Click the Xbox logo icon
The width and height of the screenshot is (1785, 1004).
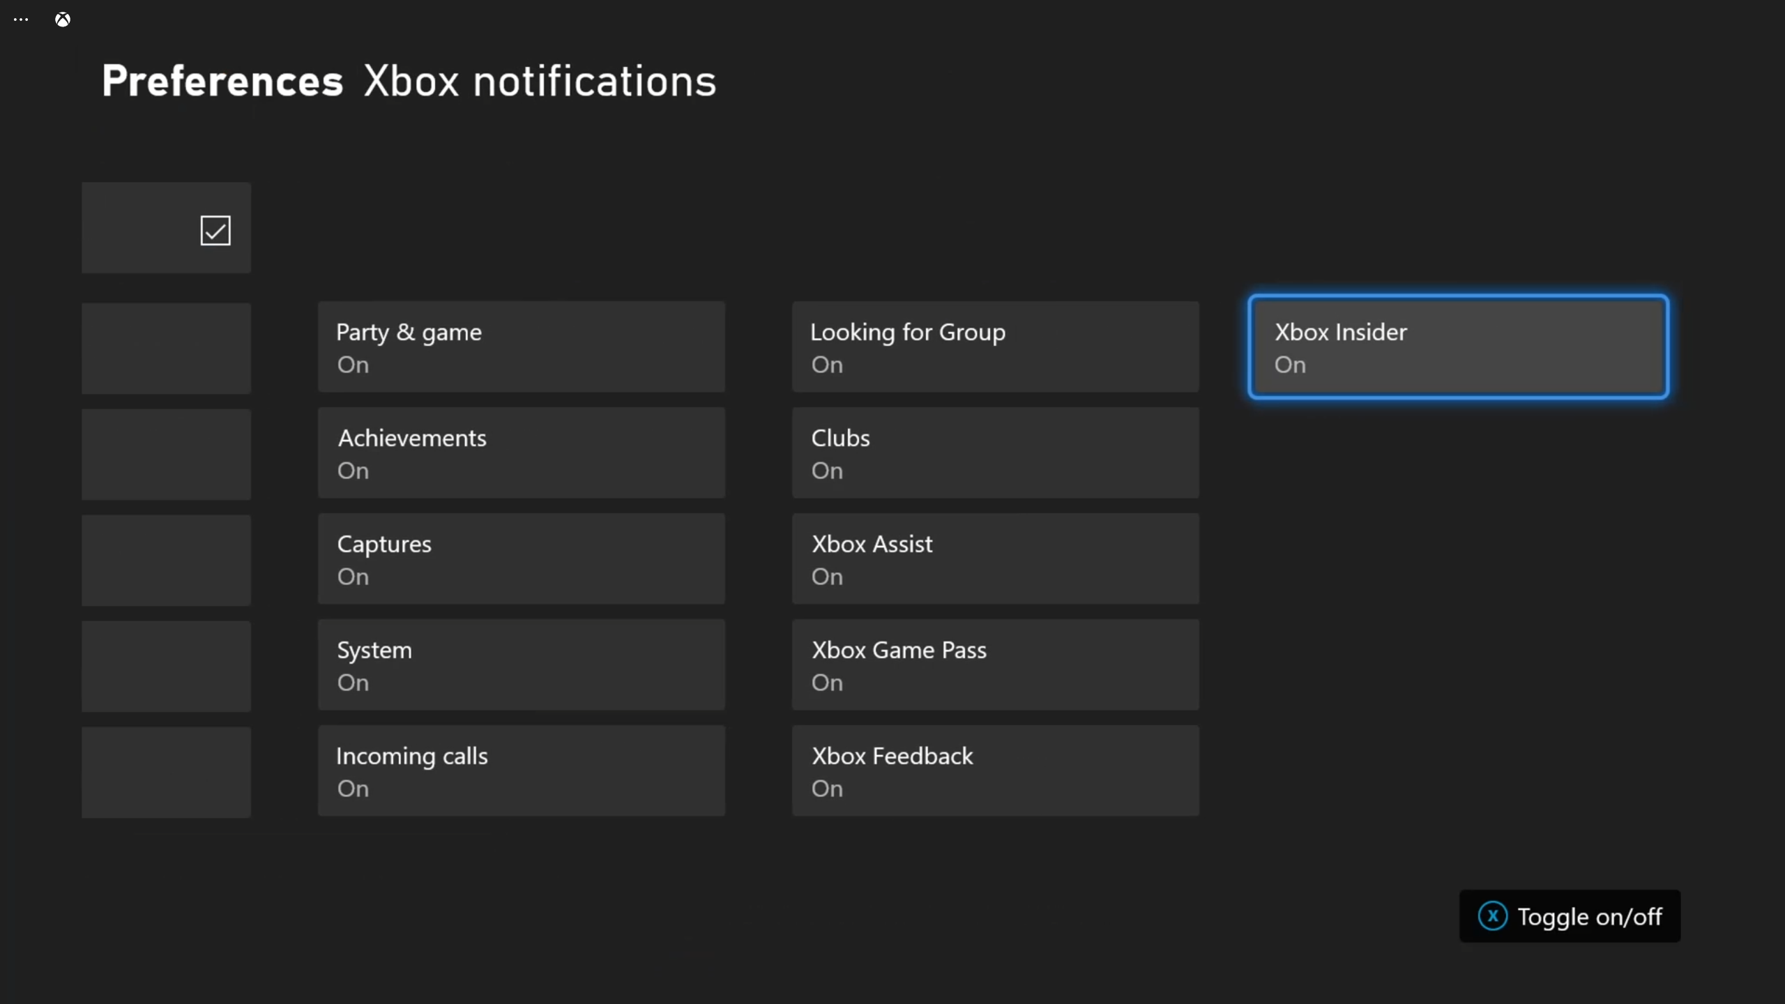[63, 20]
